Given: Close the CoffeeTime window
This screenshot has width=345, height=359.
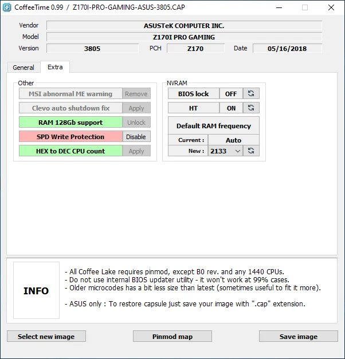Looking at the screenshot, I should click(331, 7).
